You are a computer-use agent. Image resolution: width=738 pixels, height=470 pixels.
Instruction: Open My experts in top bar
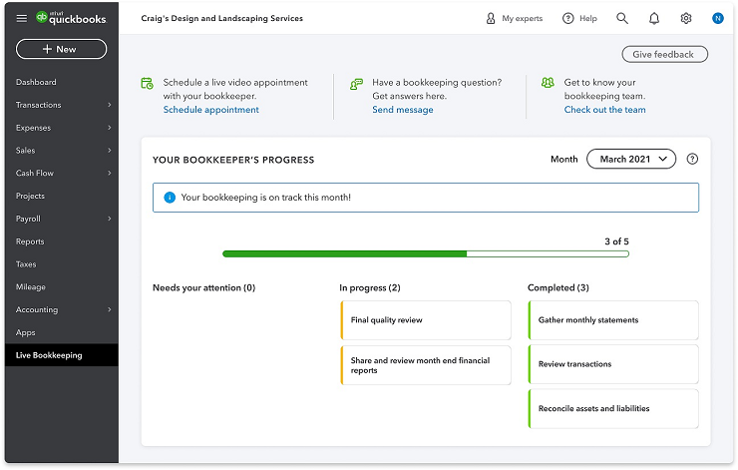pos(514,18)
